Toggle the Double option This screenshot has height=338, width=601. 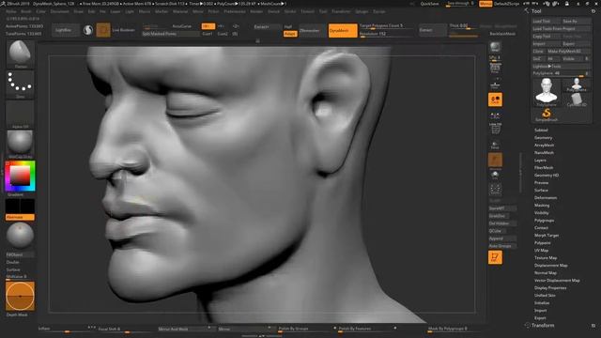pyautogui.click(x=13, y=262)
